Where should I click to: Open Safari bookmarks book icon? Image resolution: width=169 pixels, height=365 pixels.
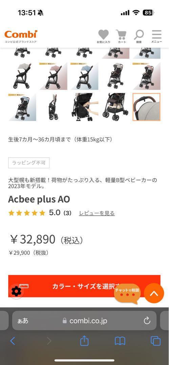(120, 341)
